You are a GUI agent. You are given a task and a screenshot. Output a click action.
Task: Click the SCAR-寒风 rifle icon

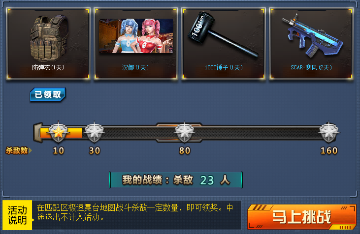pos(312,35)
